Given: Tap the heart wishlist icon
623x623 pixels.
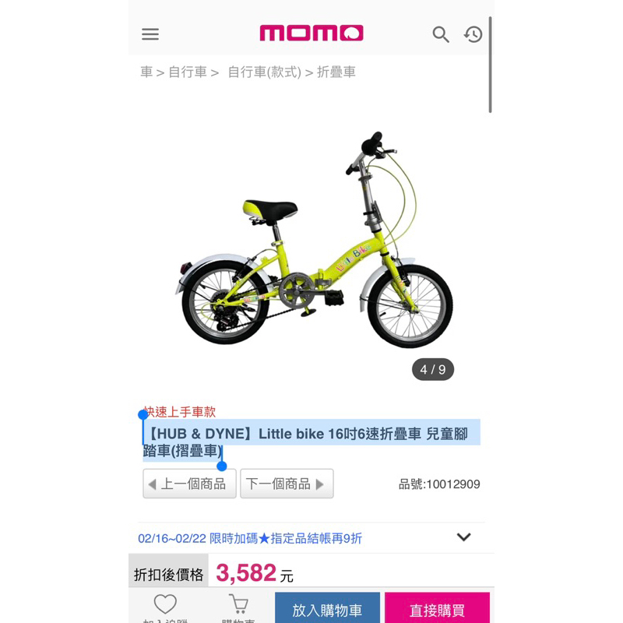Looking at the screenshot, I should click(165, 604).
